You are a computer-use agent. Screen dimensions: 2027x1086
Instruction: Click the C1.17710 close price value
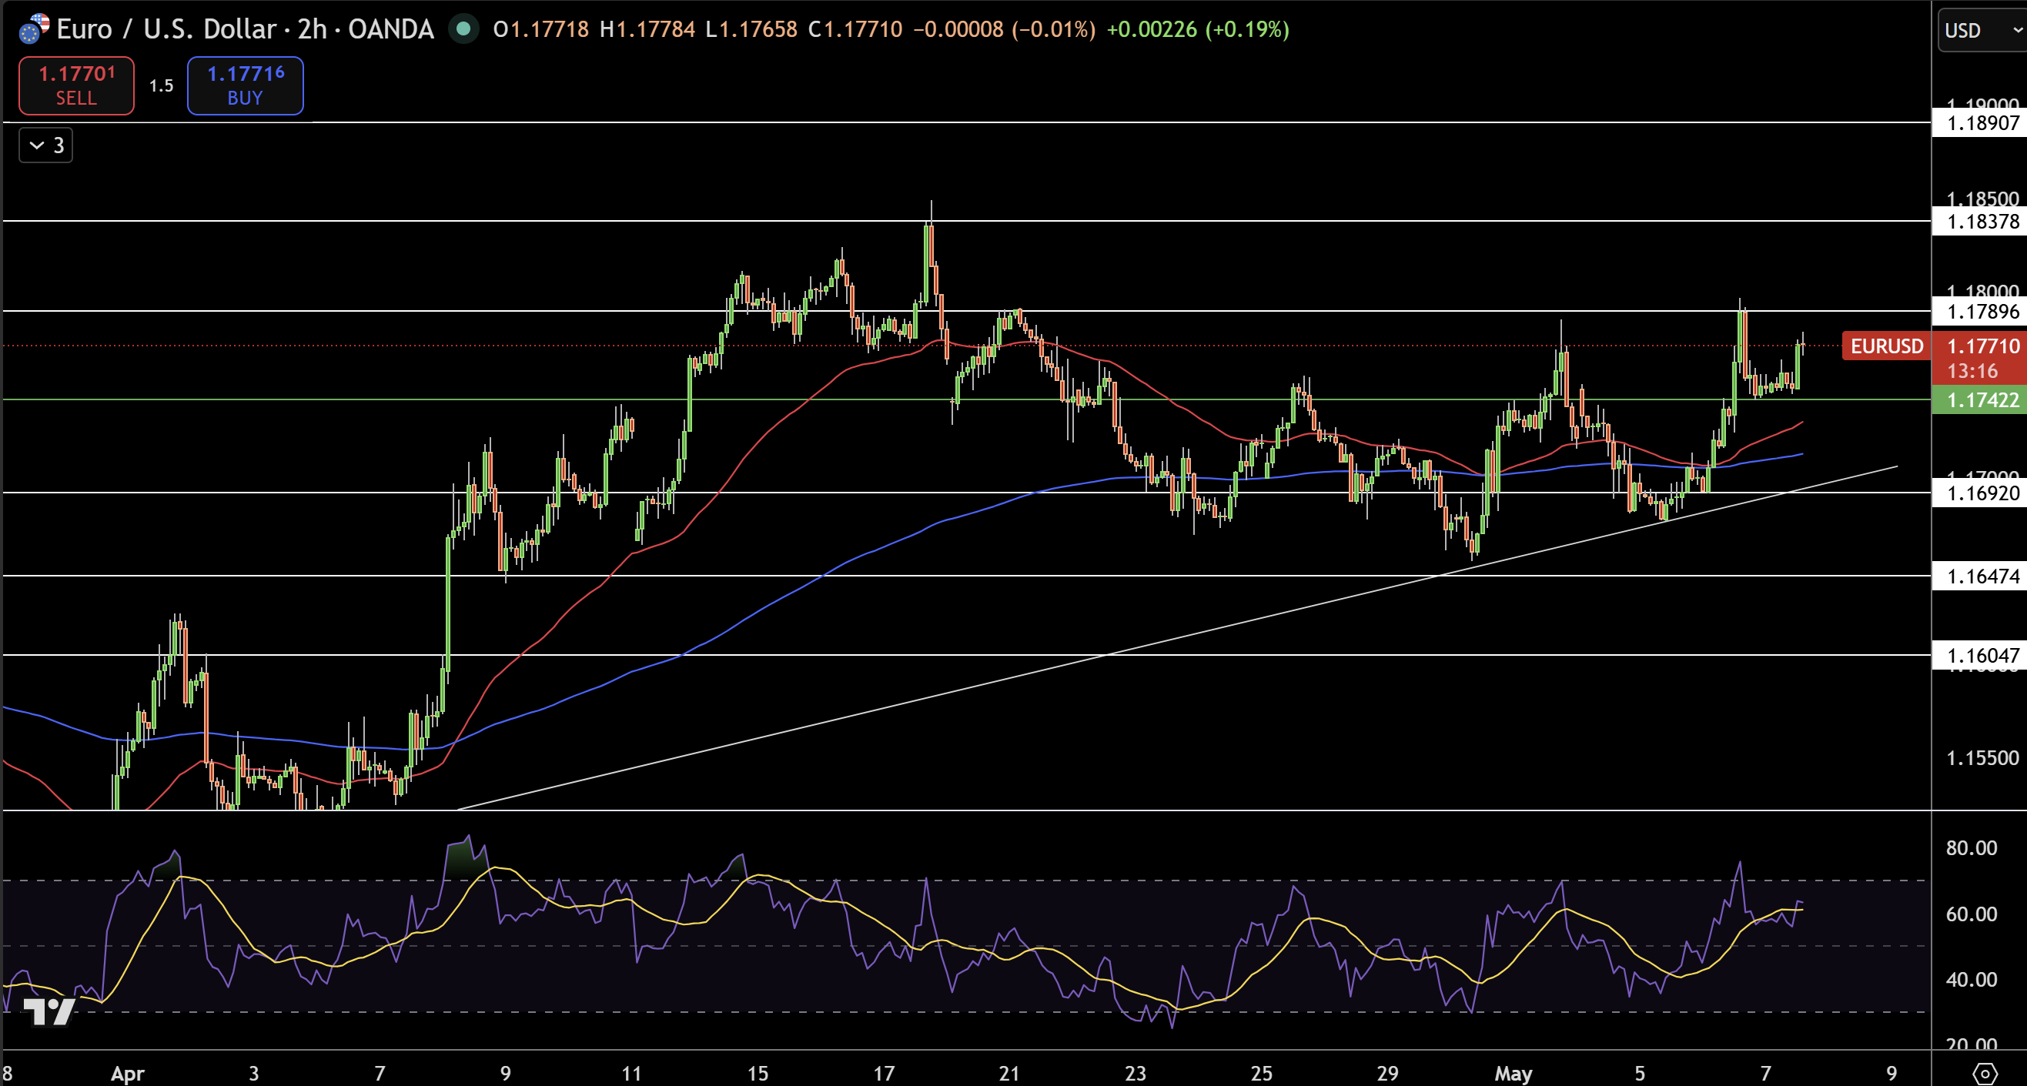pyautogui.click(x=855, y=29)
